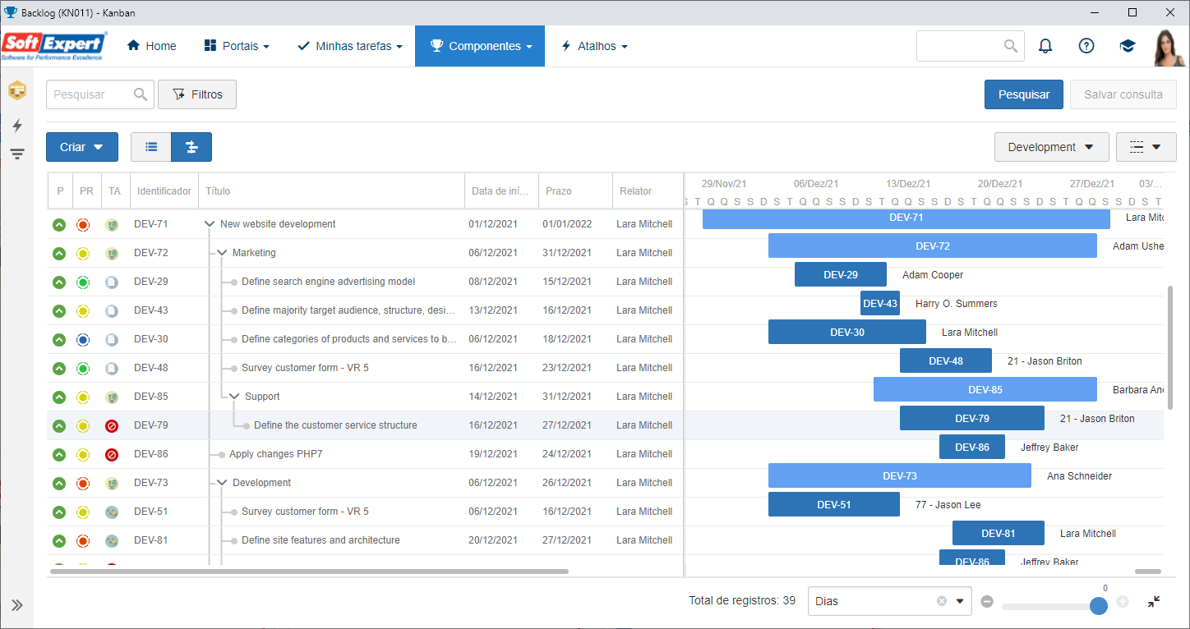Screen dimensions: 1190x629
Task: Click red status icon in DEV-81 row
Action: point(83,540)
